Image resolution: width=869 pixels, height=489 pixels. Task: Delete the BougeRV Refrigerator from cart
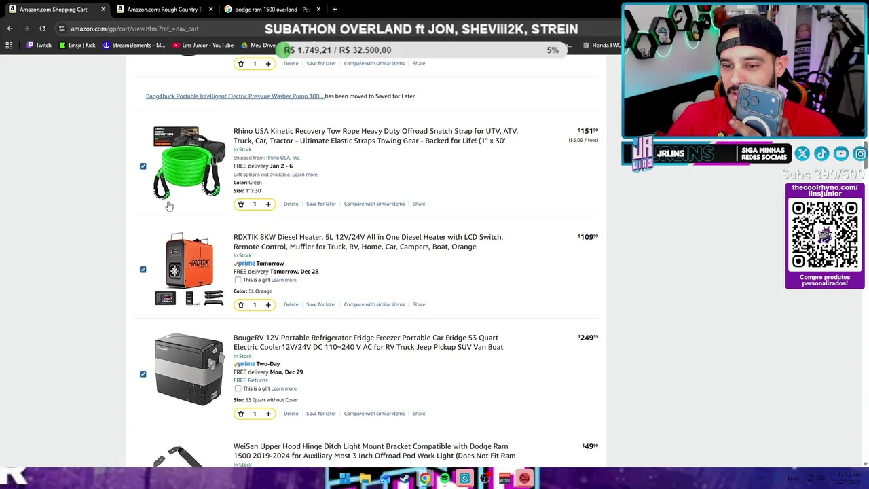click(x=291, y=414)
